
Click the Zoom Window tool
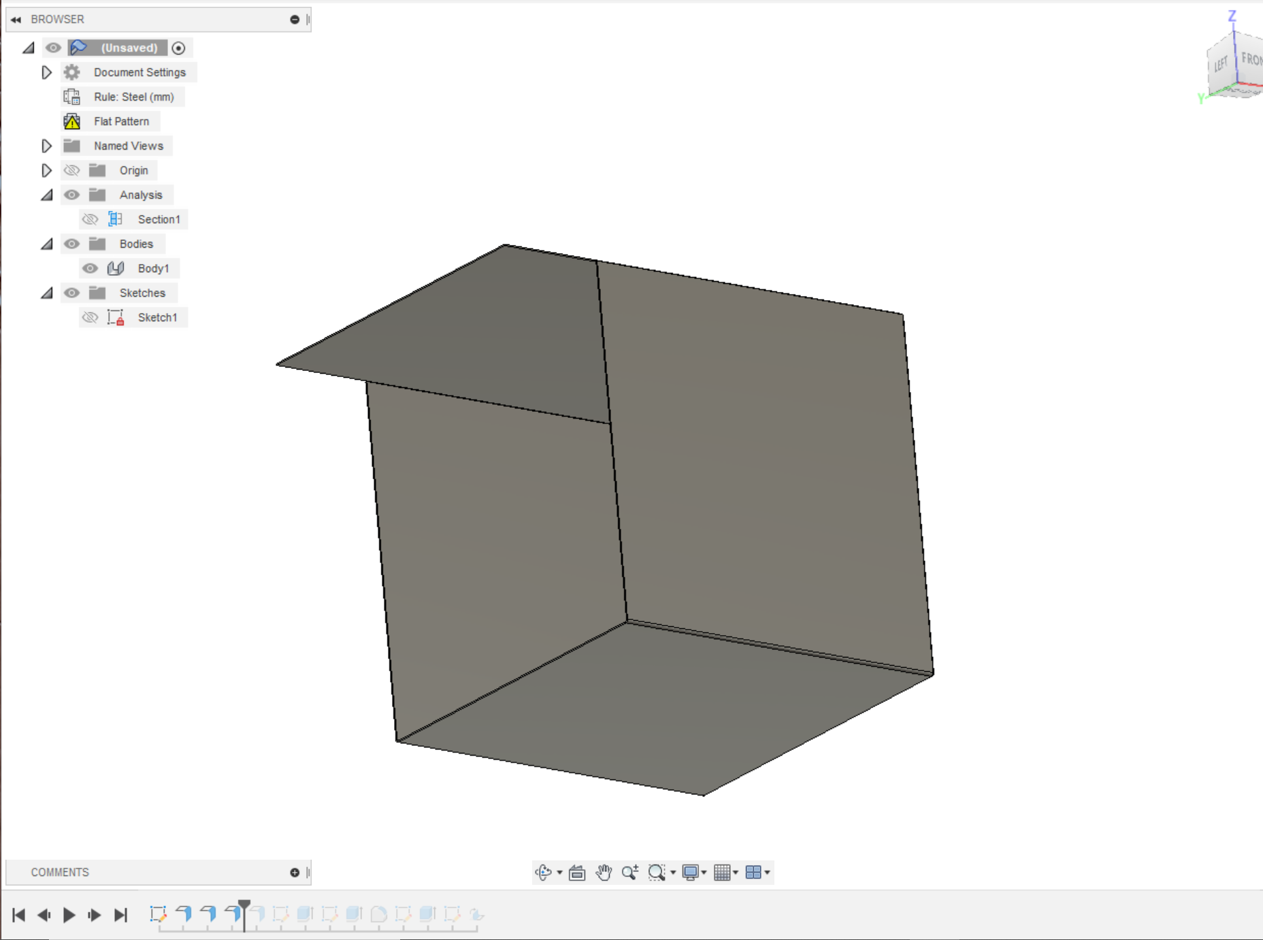pos(657,872)
